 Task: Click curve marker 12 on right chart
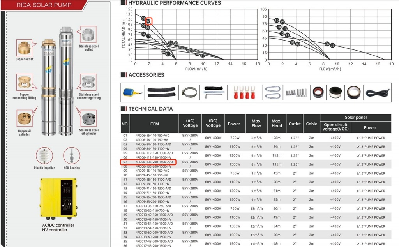(282, 34)
